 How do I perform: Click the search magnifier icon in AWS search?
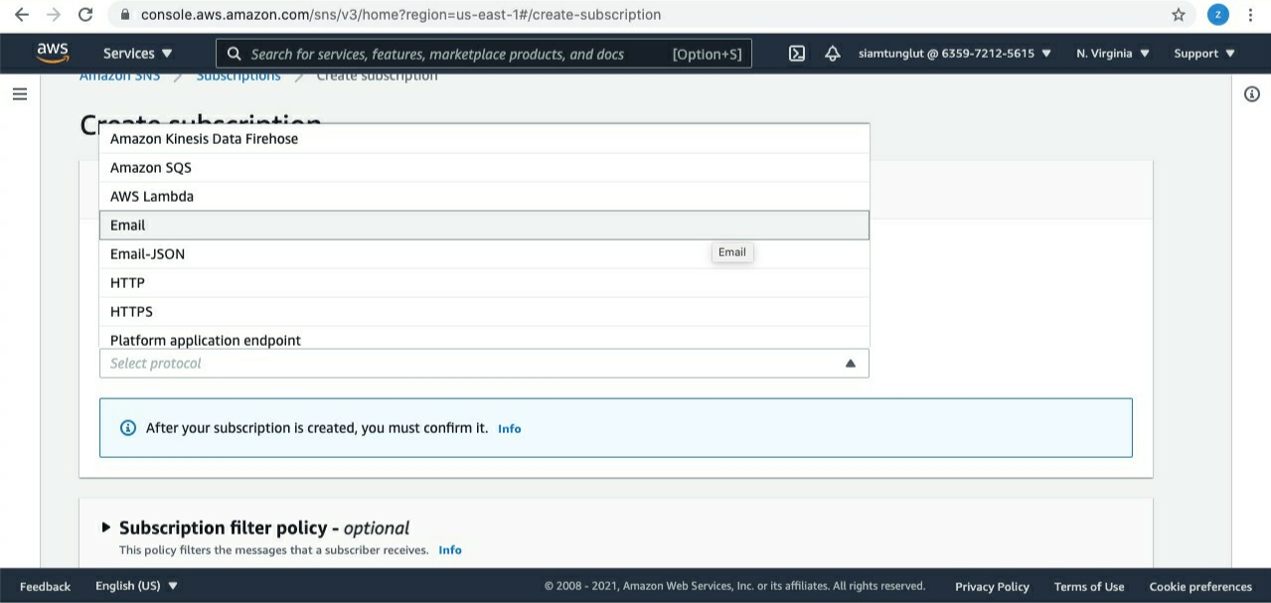(x=235, y=54)
